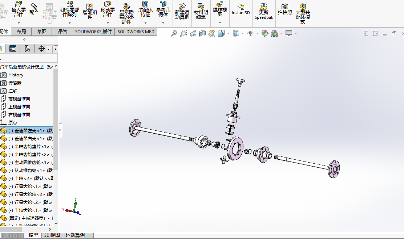Click Hide/Show Items eye icon
Image resolution: width=404 pixels, height=239 pixels.
250,33
